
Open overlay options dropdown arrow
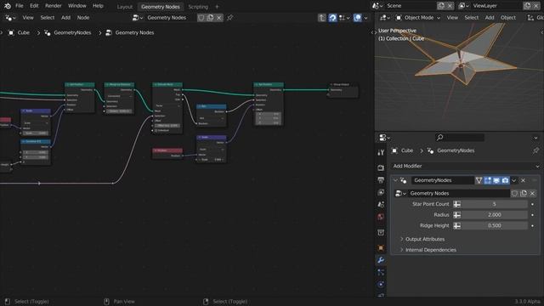365,18
